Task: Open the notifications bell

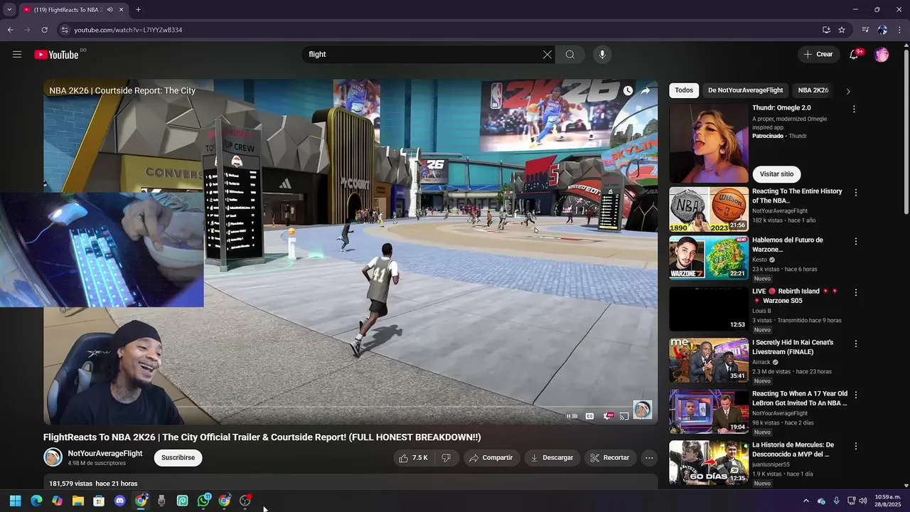Action: (854, 55)
